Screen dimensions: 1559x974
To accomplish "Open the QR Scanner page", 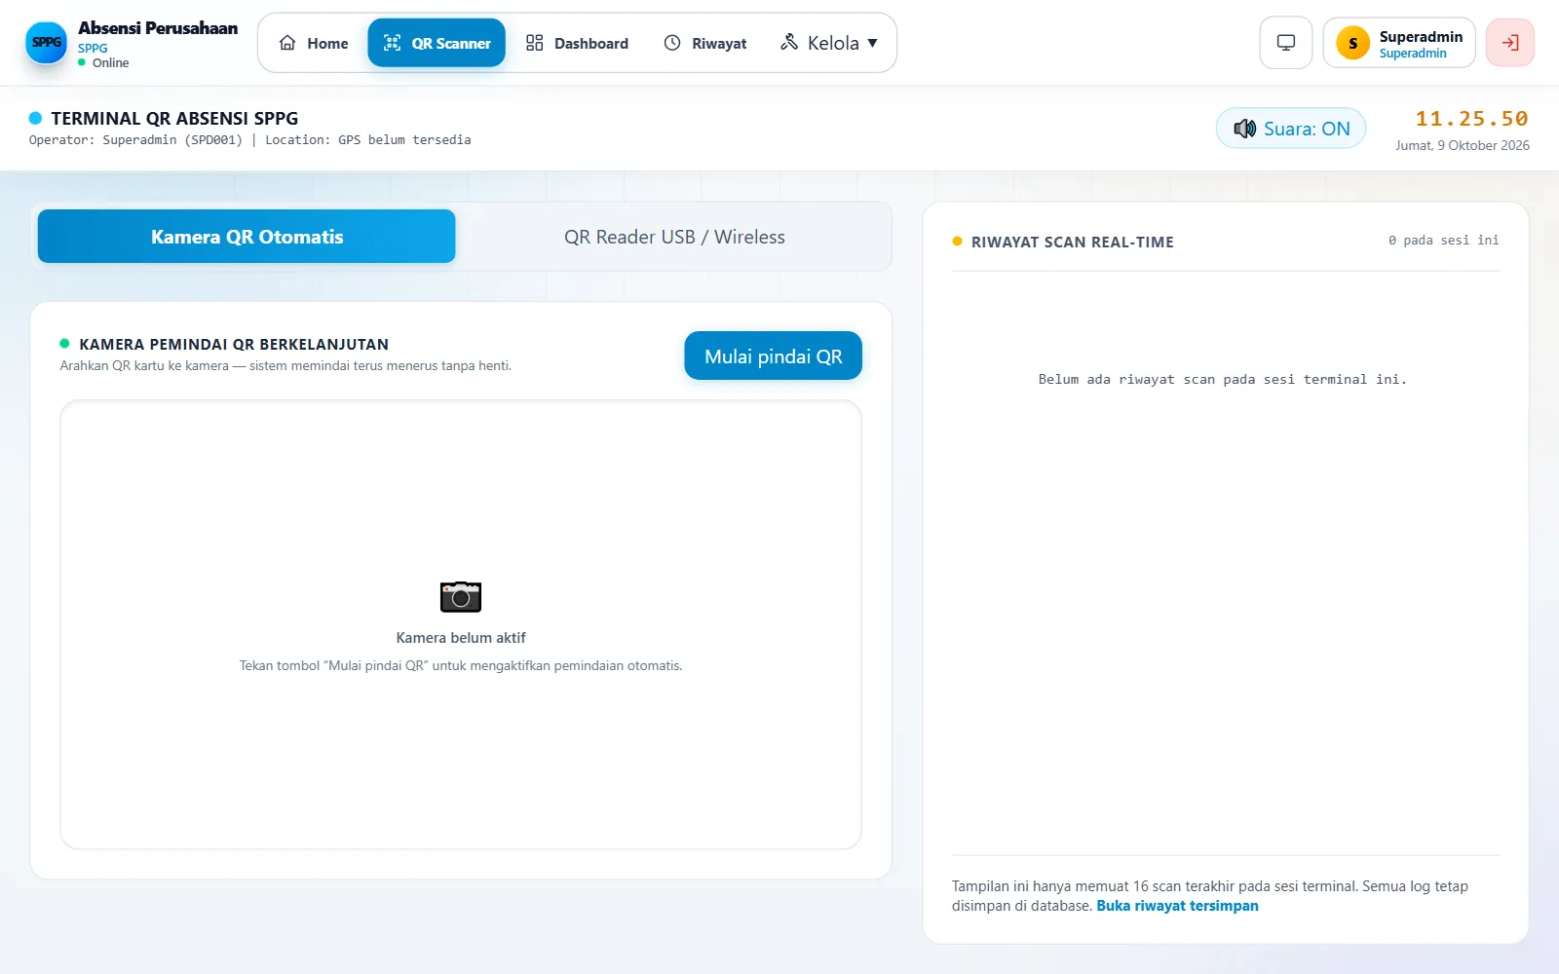I will [437, 43].
